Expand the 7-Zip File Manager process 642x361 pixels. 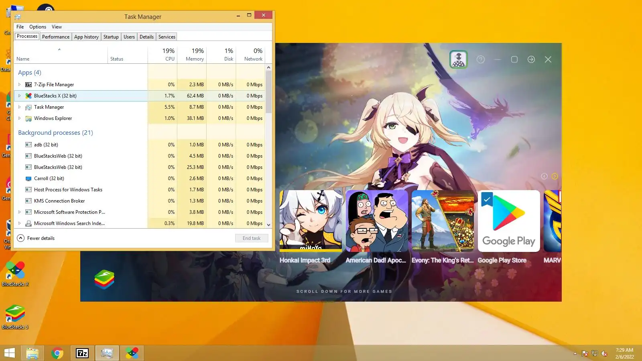pos(19,85)
